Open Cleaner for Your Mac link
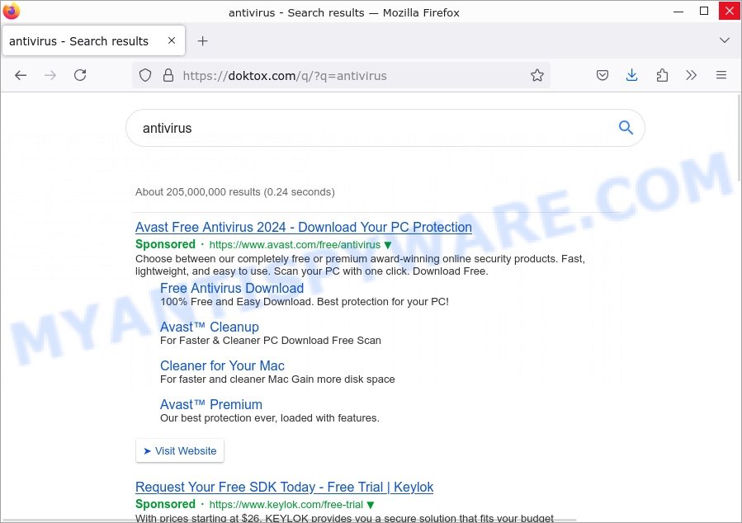Screen dimensions: 742x523 (x=222, y=365)
